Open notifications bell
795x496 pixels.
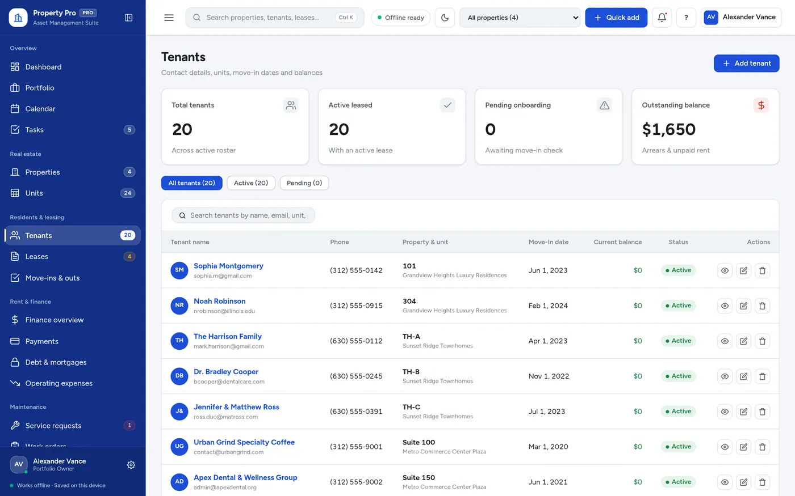[x=662, y=18]
